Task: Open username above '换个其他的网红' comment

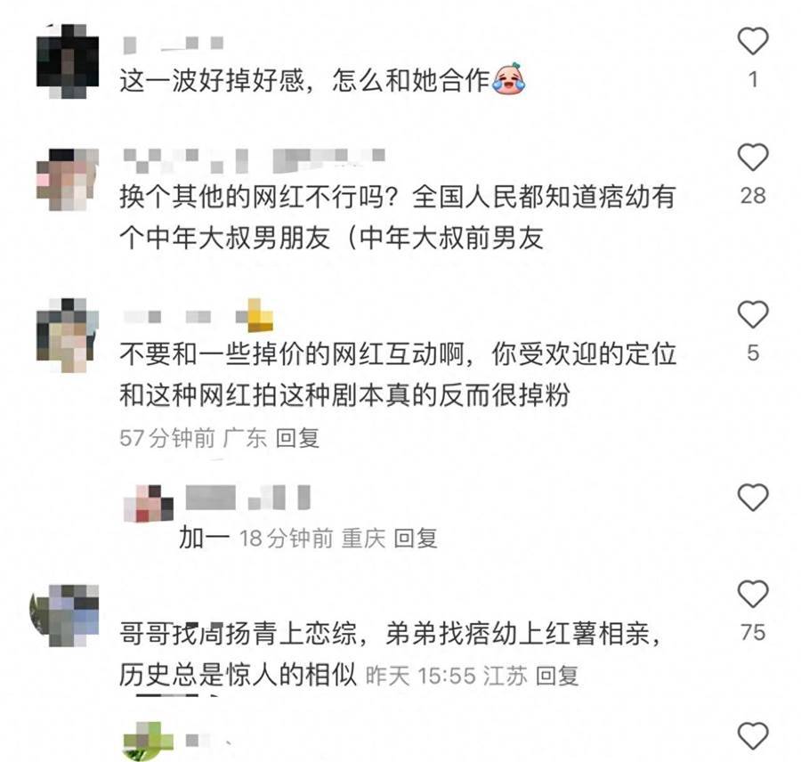Action: click(254, 160)
